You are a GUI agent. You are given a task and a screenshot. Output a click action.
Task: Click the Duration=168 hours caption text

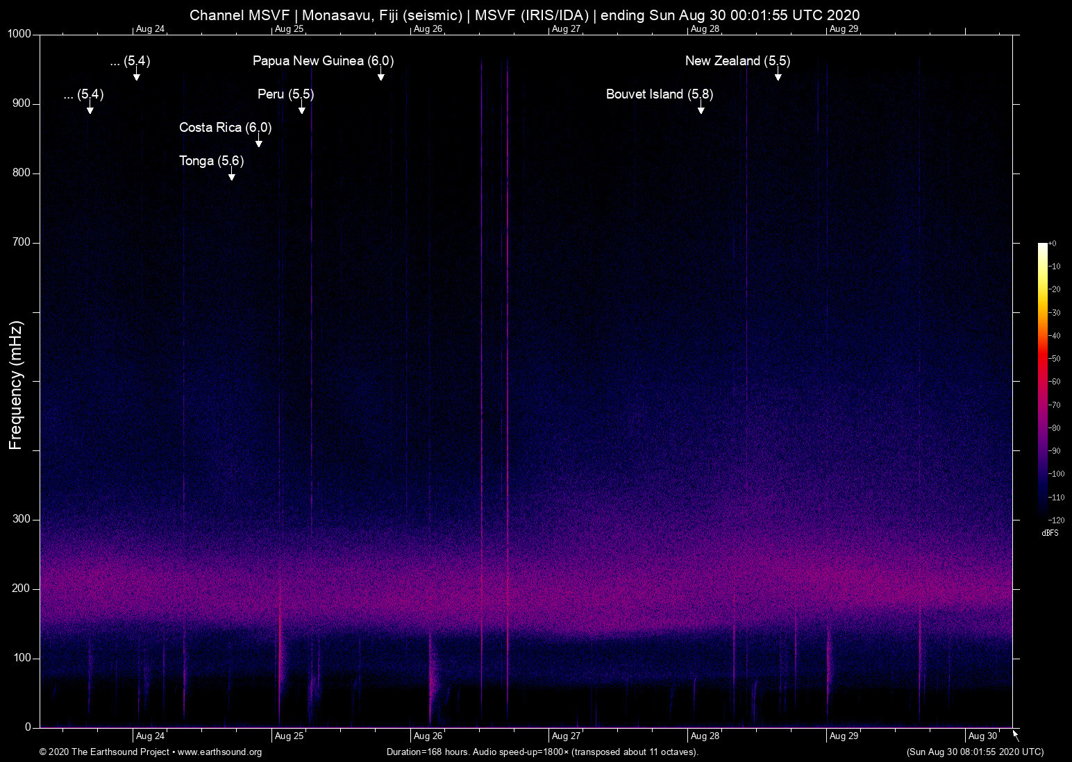[x=542, y=752]
